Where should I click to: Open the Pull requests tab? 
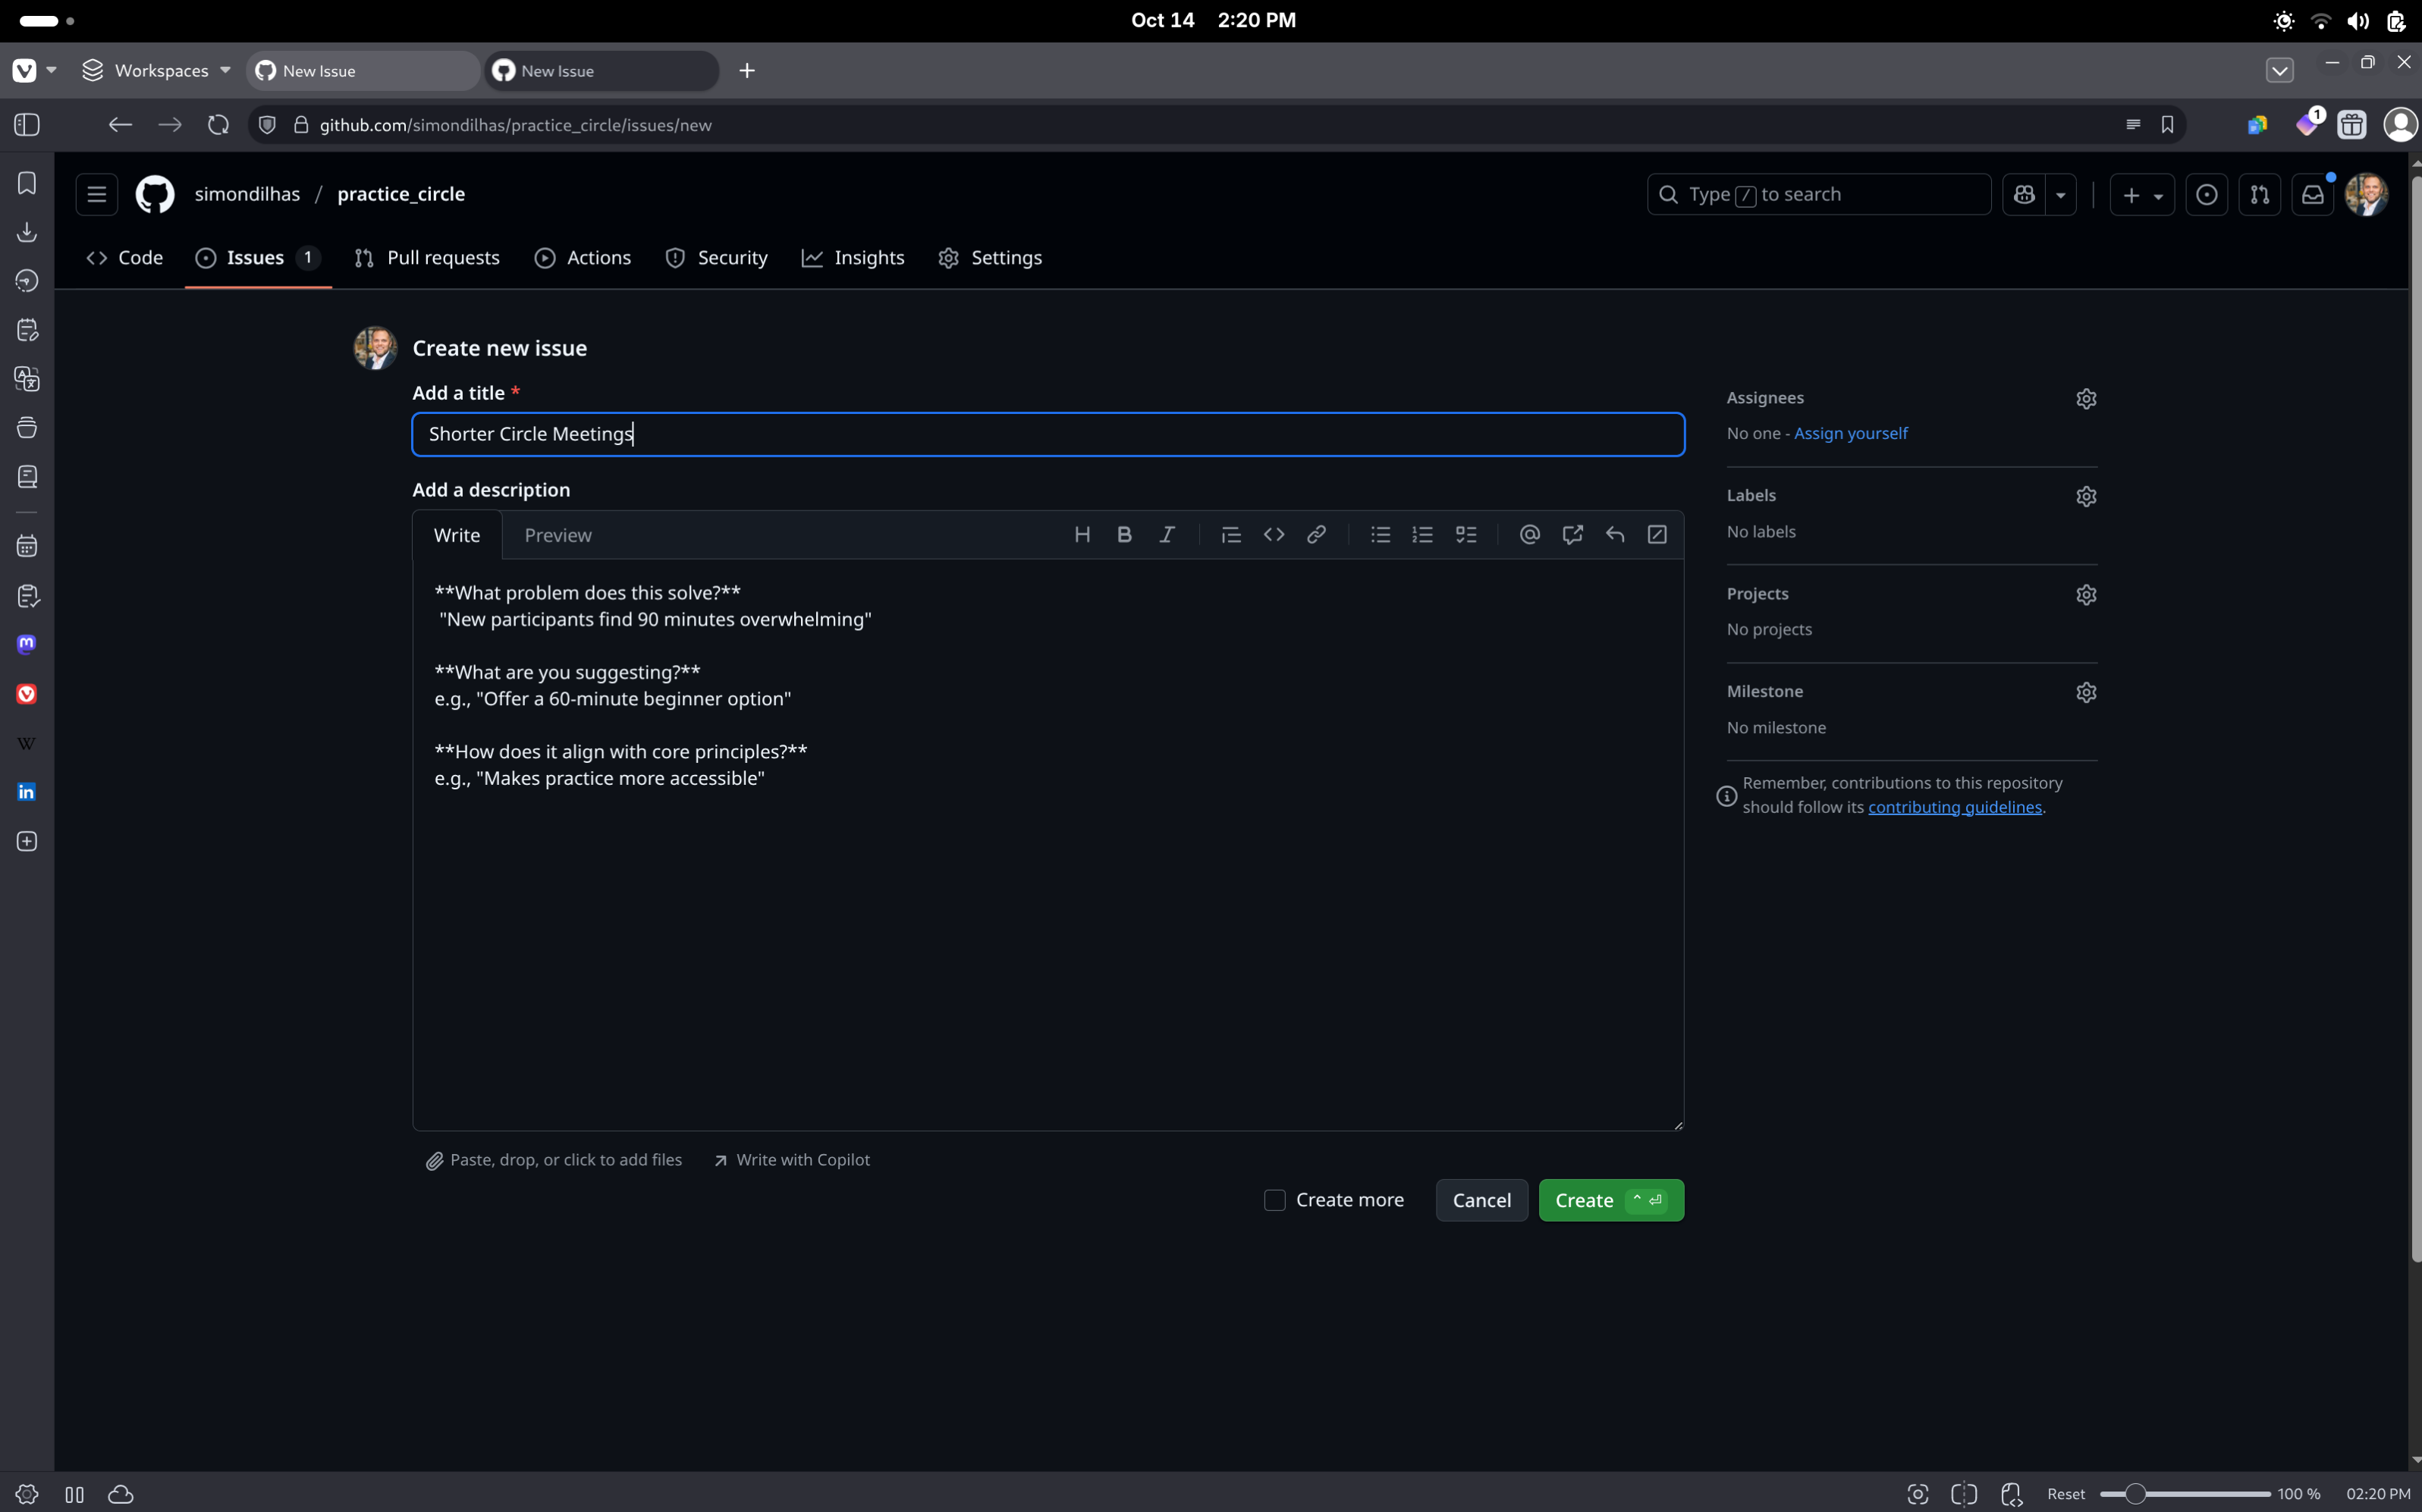click(427, 258)
